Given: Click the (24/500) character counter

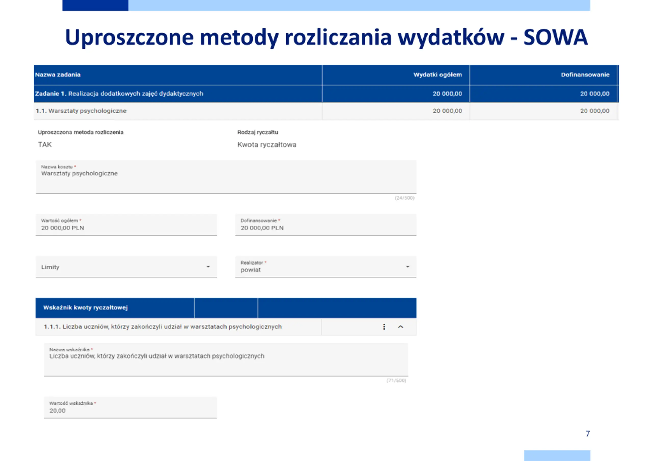Looking at the screenshot, I should (x=405, y=198).
